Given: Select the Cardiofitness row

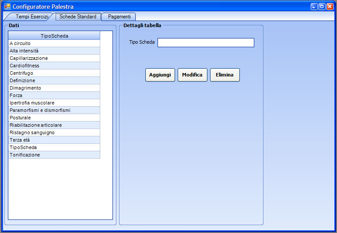Looking at the screenshot, I should click(x=54, y=66).
